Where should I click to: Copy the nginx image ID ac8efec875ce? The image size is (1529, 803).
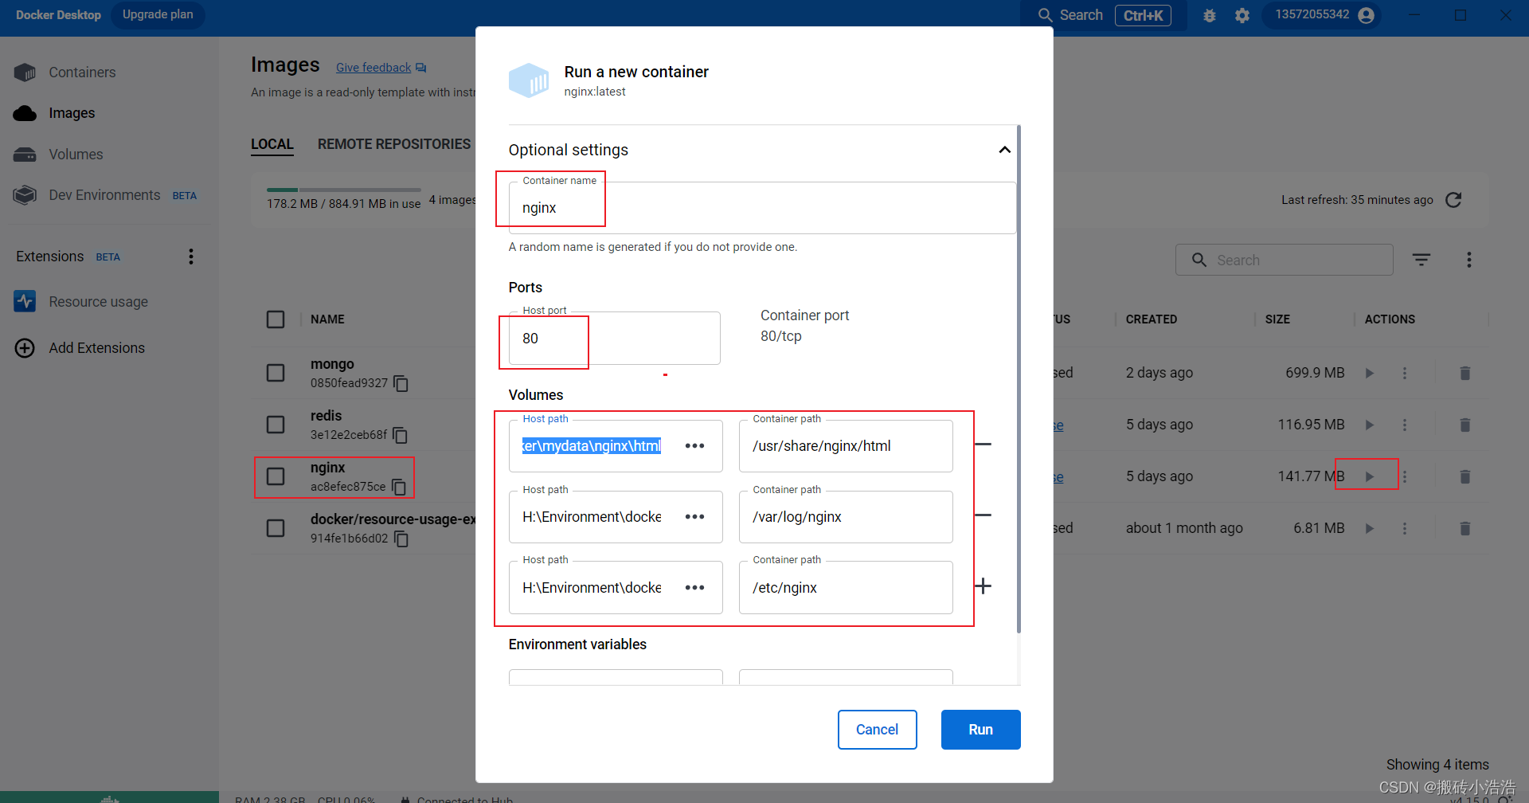(399, 488)
